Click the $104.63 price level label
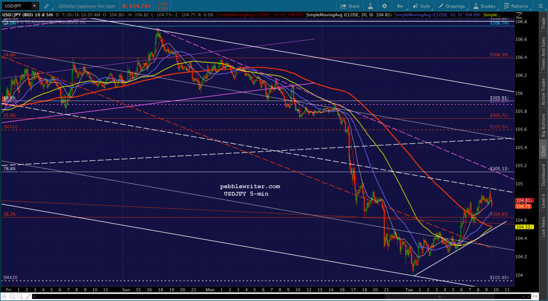The image size is (548, 301). pyautogui.click(x=499, y=214)
